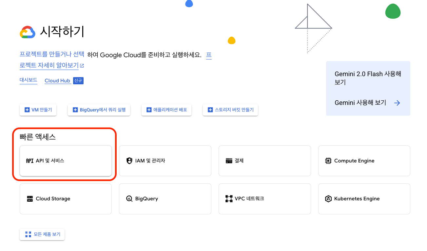Click the VM 만들기 button label
Image resolution: width=427 pixels, height=251 pixels.
tap(42, 110)
